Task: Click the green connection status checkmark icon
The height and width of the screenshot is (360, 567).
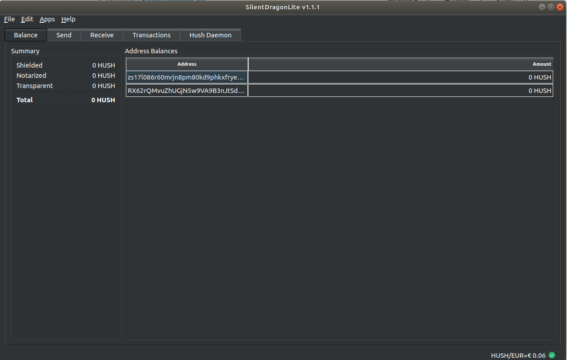Action: (x=552, y=355)
